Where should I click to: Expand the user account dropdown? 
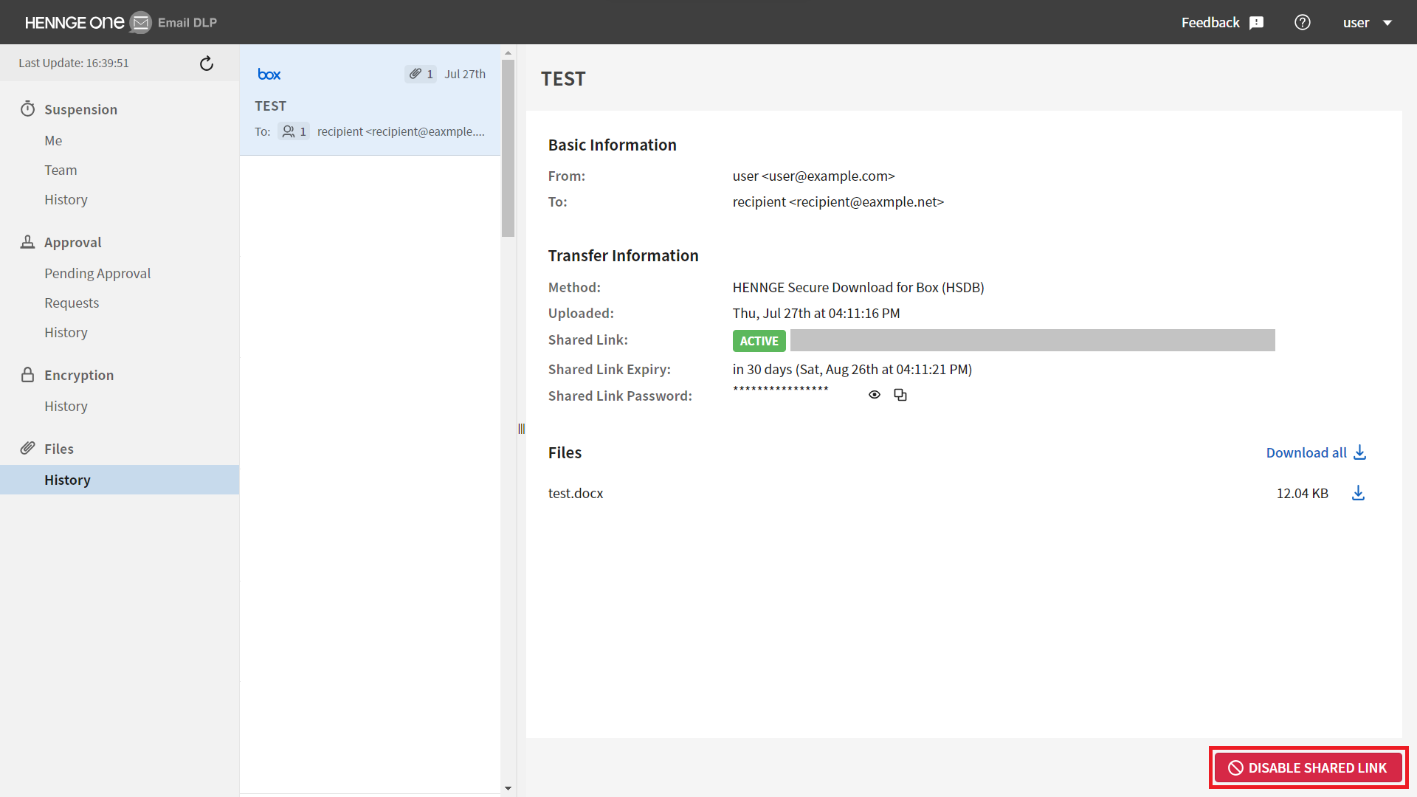(1368, 22)
